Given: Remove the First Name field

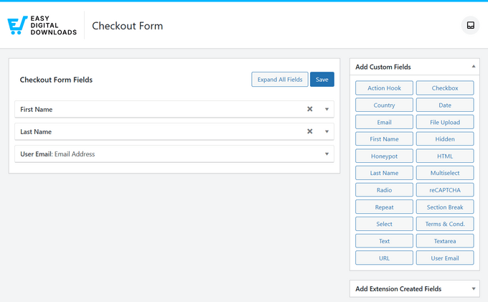Looking at the screenshot, I should pos(310,109).
